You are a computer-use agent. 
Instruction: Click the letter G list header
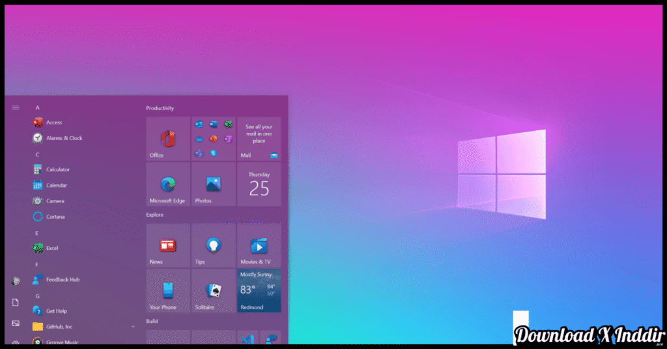pos(37,296)
